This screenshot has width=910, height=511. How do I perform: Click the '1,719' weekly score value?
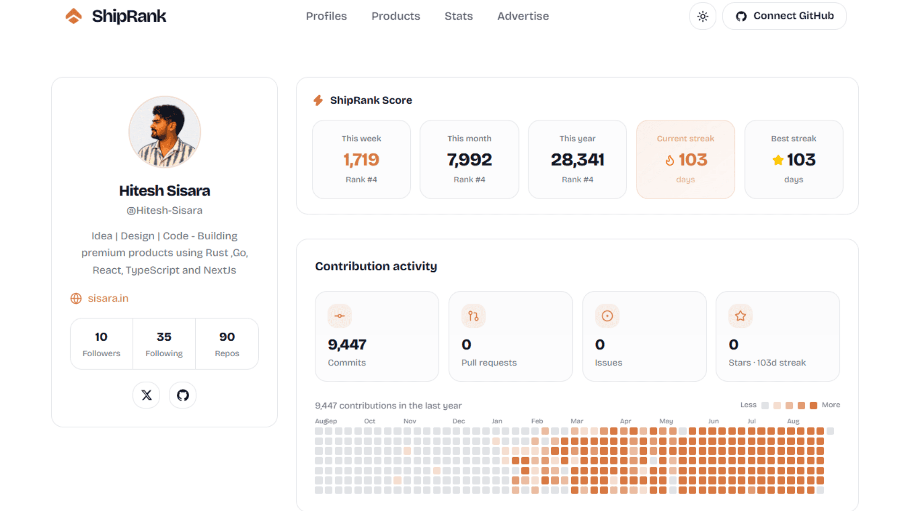(x=362, y=160)
